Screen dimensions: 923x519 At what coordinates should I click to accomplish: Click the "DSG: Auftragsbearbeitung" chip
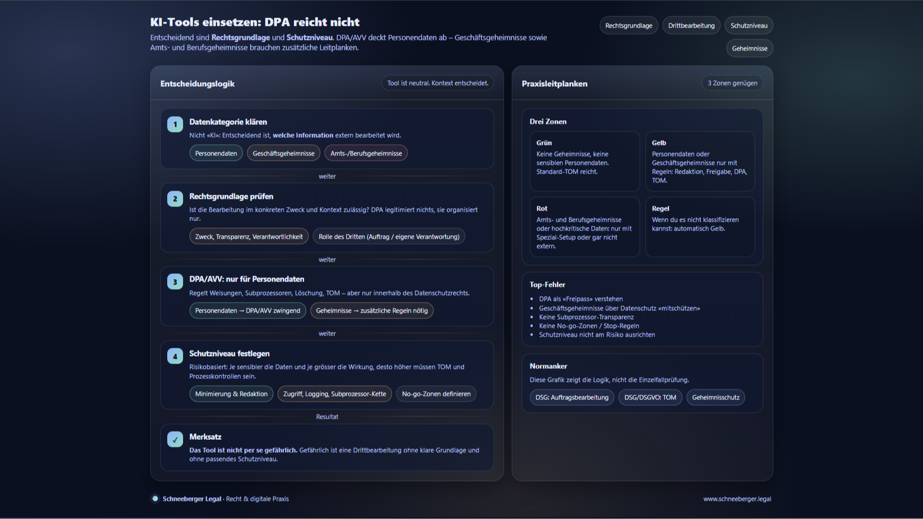[x=572, y=397]
